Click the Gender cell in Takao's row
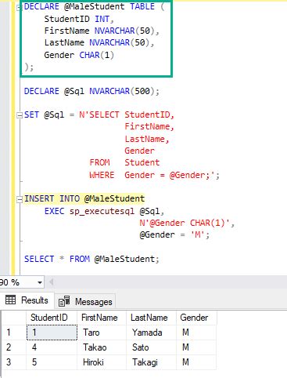Viewport: 287px width, 378px height. [196, 347]
